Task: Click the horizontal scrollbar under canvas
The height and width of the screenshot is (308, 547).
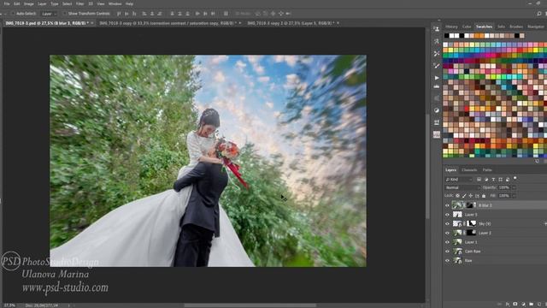Action: point(250,305)
